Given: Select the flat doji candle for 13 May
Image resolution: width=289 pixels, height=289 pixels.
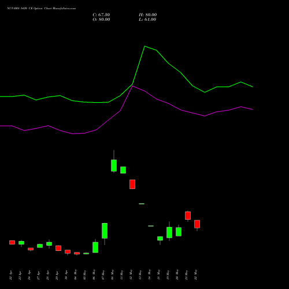Looking at the screenshot, I should point(142,203).
